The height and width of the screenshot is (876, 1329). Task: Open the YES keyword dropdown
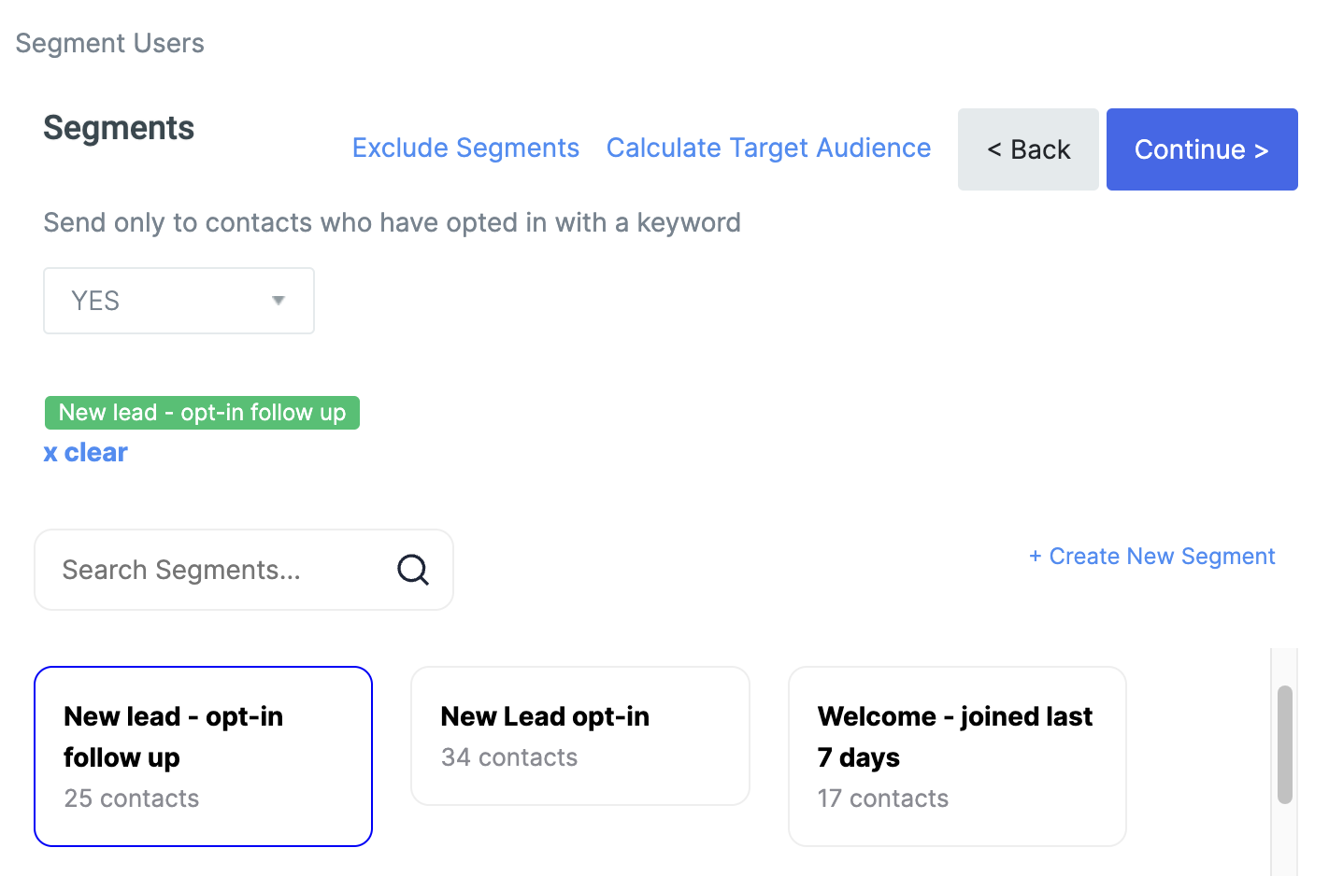point(178,301)
